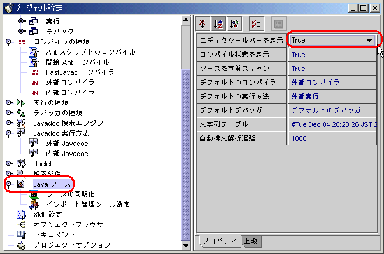Image resolution: width=384 pixels, height=254 pixels.
Task: Toggle the sort by type toolbar icon
Action: pyautogui.click(x=234, y=24)
